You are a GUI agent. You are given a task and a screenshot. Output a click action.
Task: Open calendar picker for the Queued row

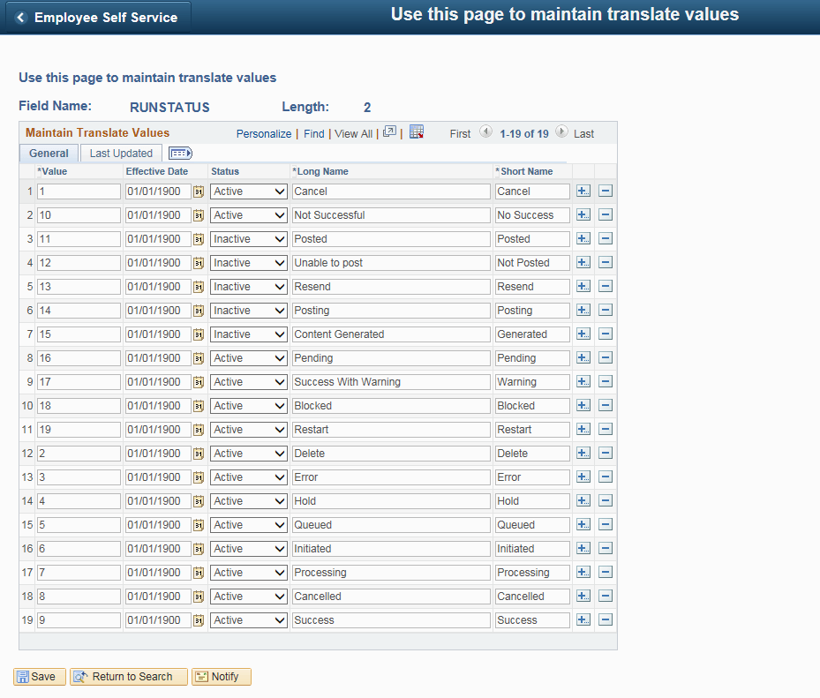199,525
